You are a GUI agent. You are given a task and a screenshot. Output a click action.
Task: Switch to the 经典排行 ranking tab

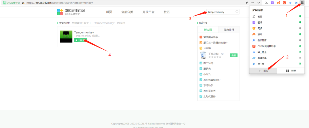coord(229,30)
